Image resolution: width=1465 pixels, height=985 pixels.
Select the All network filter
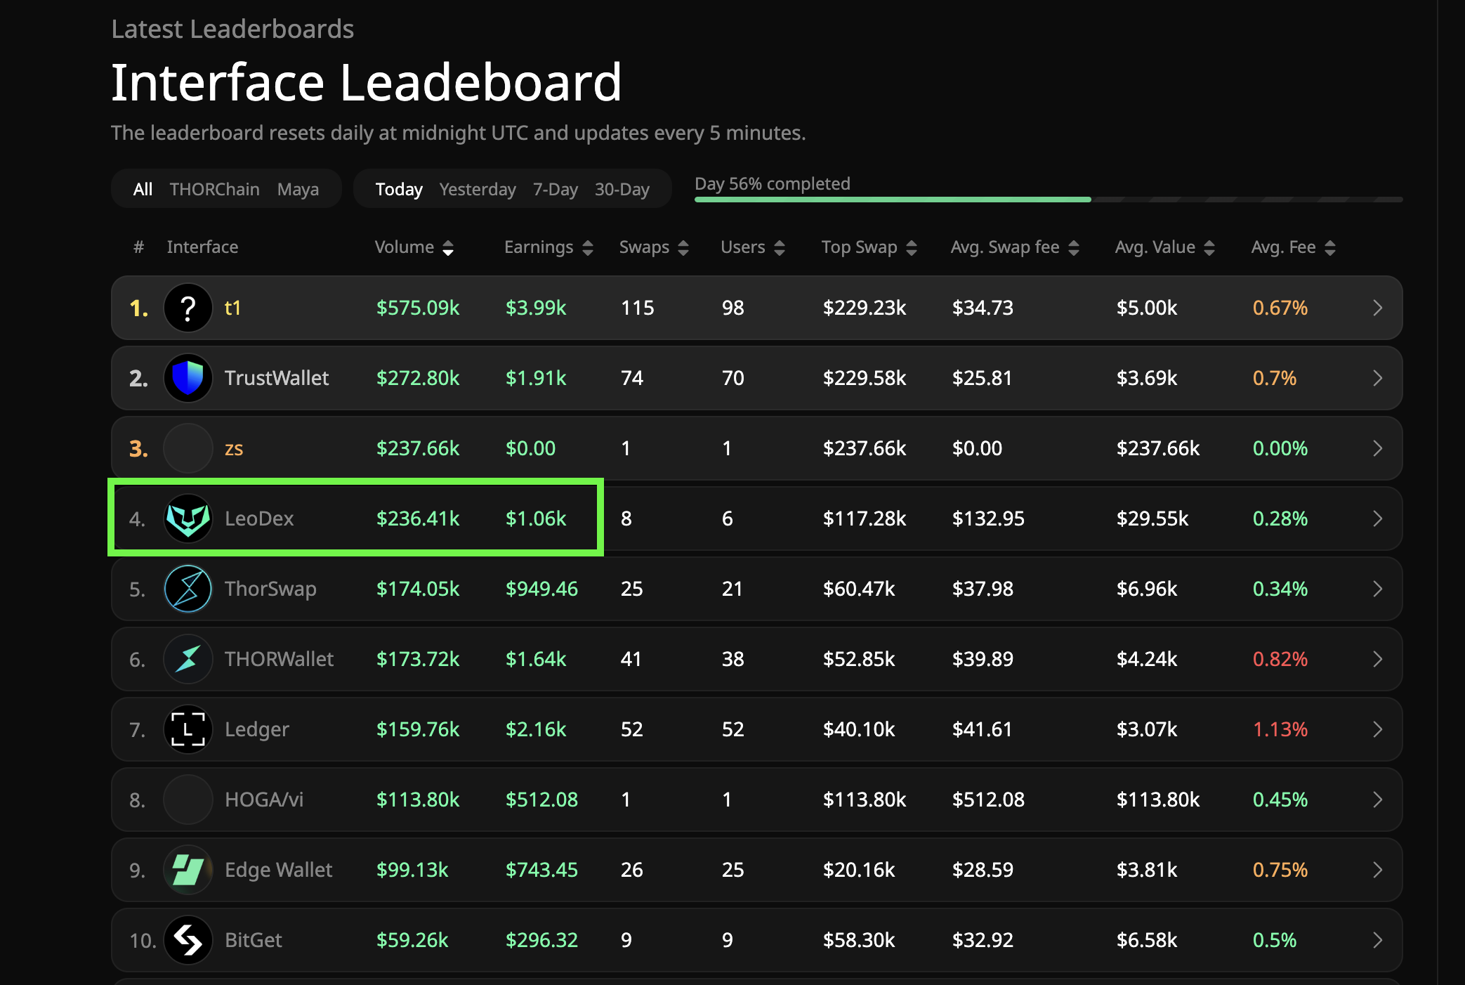(143, 189)
